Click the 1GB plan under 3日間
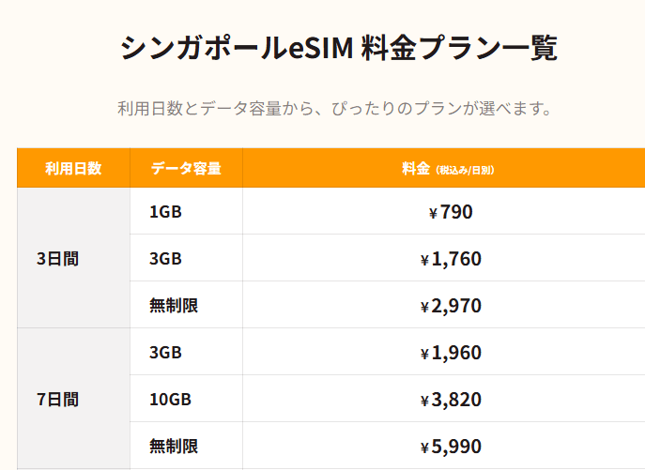The height and width of the screenshot is (470, 645). (165, 212)
